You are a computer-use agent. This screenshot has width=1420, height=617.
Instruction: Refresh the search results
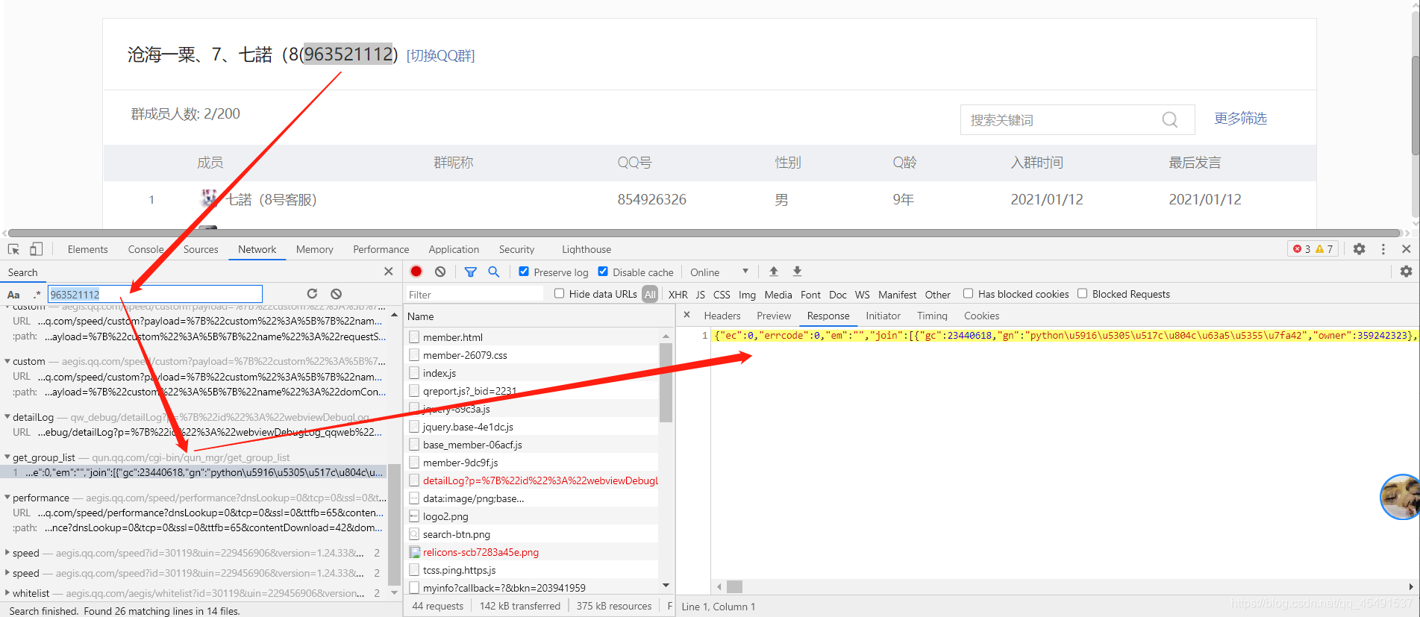pos(312,294)
